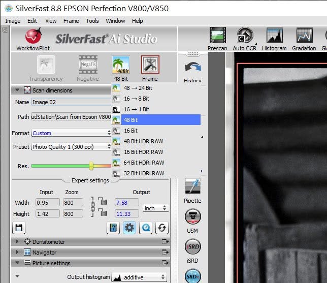Image resolution: width=327 pixels, height=283 pixels.
Task: Open the Format Custom dropdown
Action: point(71,133)
